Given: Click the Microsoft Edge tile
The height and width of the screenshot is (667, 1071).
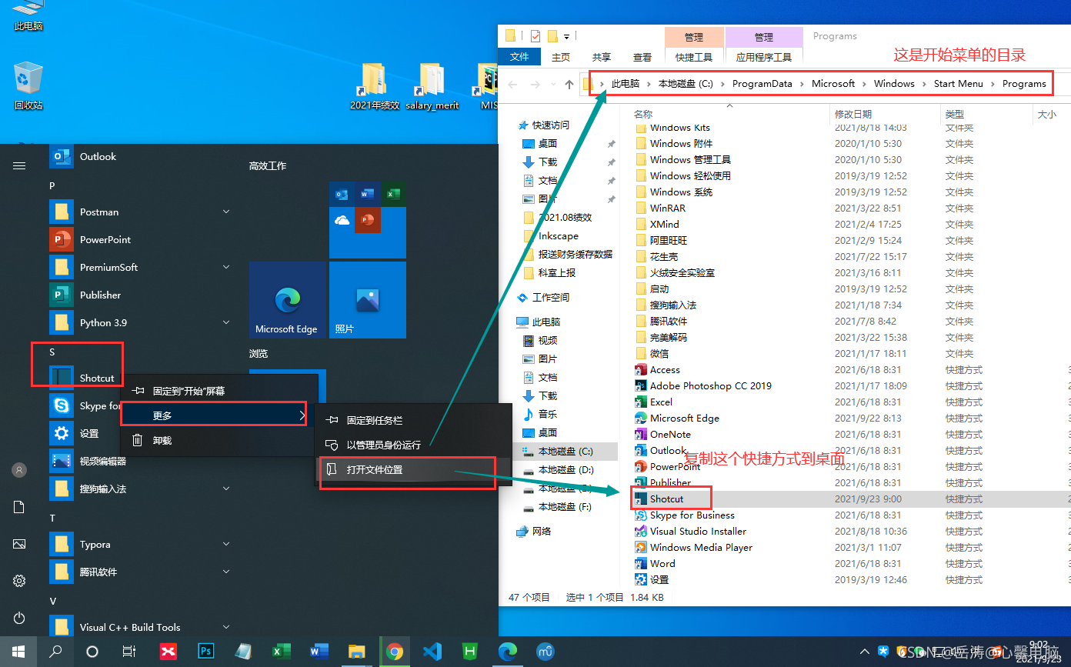Looking at the screenshot, I should (288, 300).
